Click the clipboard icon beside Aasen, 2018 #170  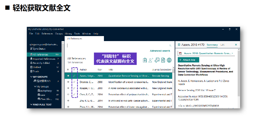(x=179, y=45)
